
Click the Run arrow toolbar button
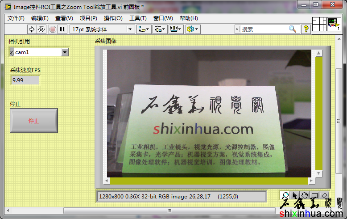click(32, 29)
